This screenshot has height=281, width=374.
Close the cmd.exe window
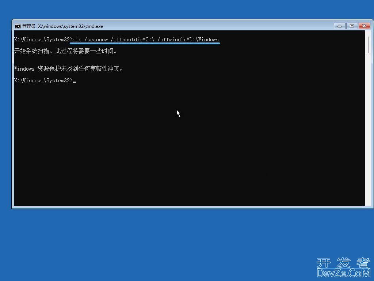point(364,26)
